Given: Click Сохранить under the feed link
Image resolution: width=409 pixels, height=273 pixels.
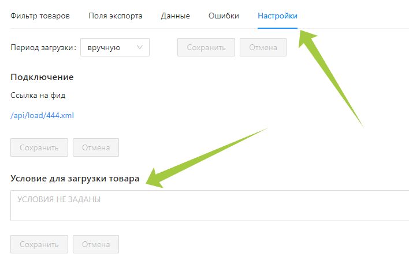Looking at the screenshot, I should click(x=39, y=147).
